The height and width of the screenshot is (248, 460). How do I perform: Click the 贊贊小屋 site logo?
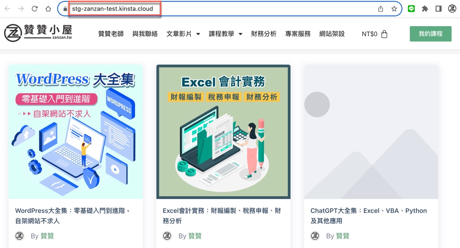point(38,33)
